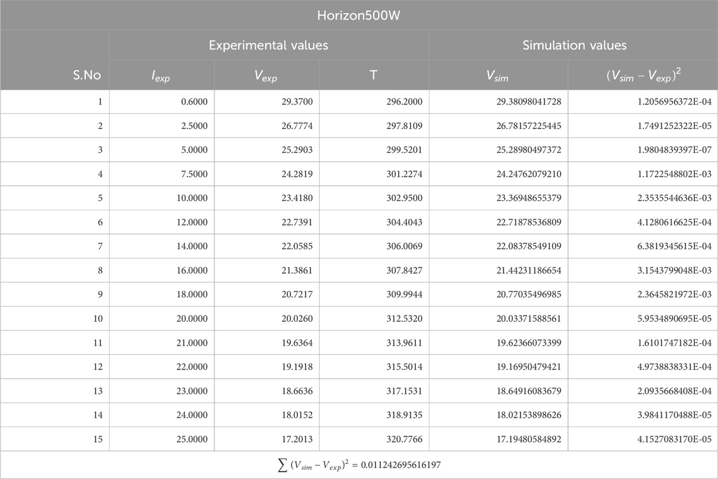Select current value 0.6000
The height and width of the screenshot is (479, 718).
tap(194, 101)
